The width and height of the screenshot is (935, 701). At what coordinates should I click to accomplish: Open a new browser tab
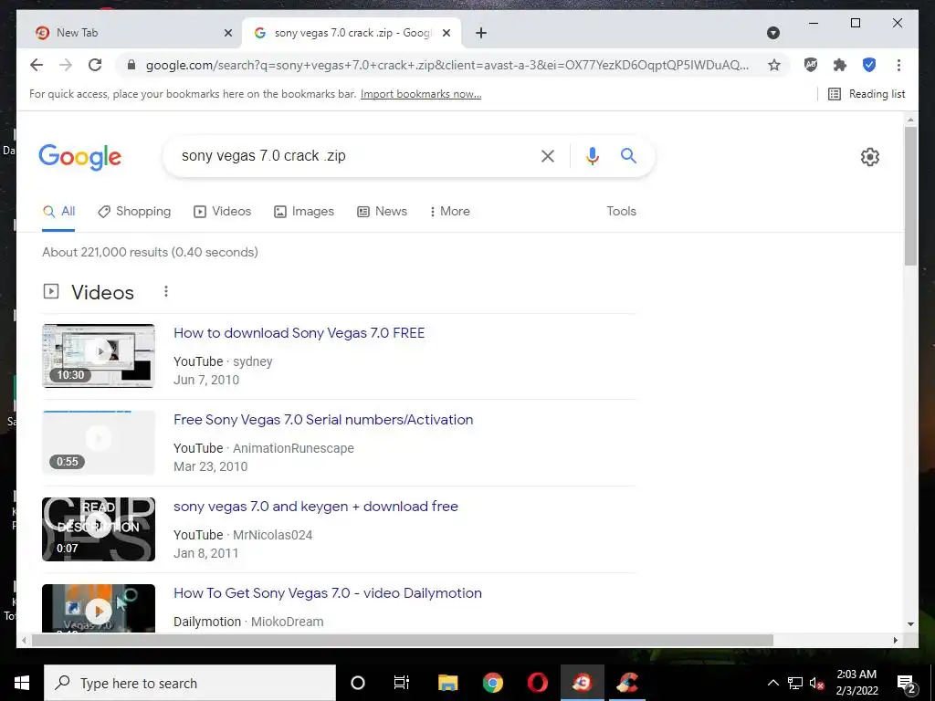[x=481, y=33]
